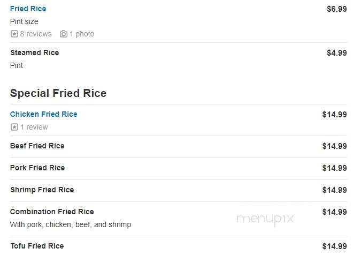View the 1 photo of Fried Rice
Image resolution: width=361 pixels, height=263 pixels.
(82, 34)
